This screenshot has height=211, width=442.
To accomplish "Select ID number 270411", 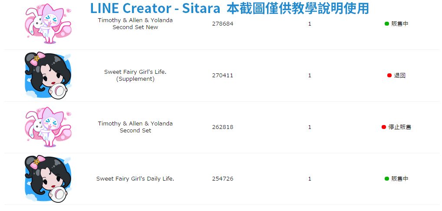I will 223,75.
